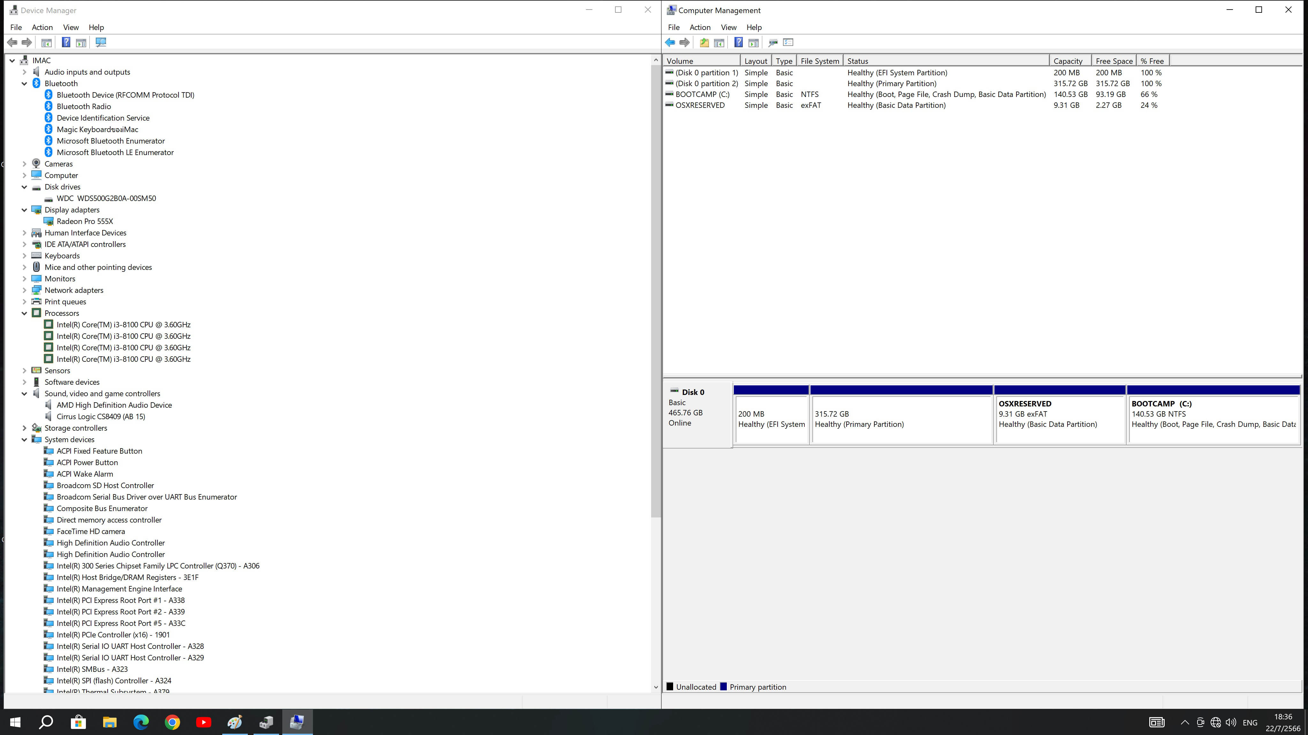Open File Explorer from taskbar

click(110, 722)
